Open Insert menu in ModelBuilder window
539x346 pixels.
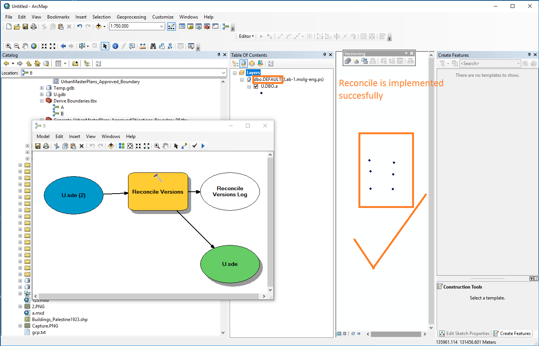coord(74,137)
